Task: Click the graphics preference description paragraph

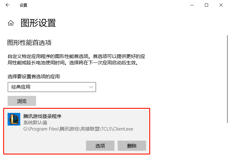Action: [x=76, y=59]
